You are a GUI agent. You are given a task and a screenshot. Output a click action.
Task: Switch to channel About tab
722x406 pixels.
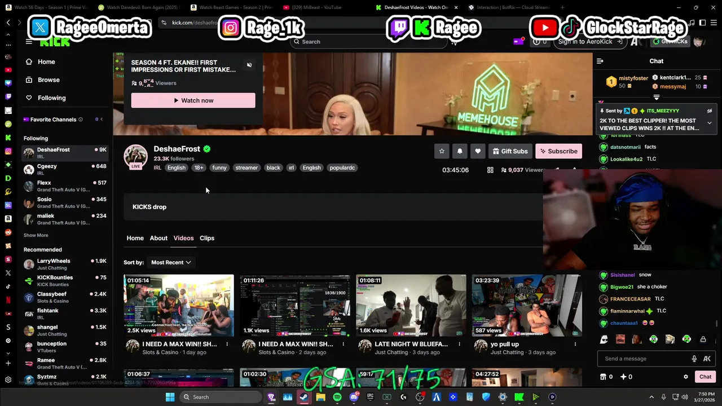(159, 238)
